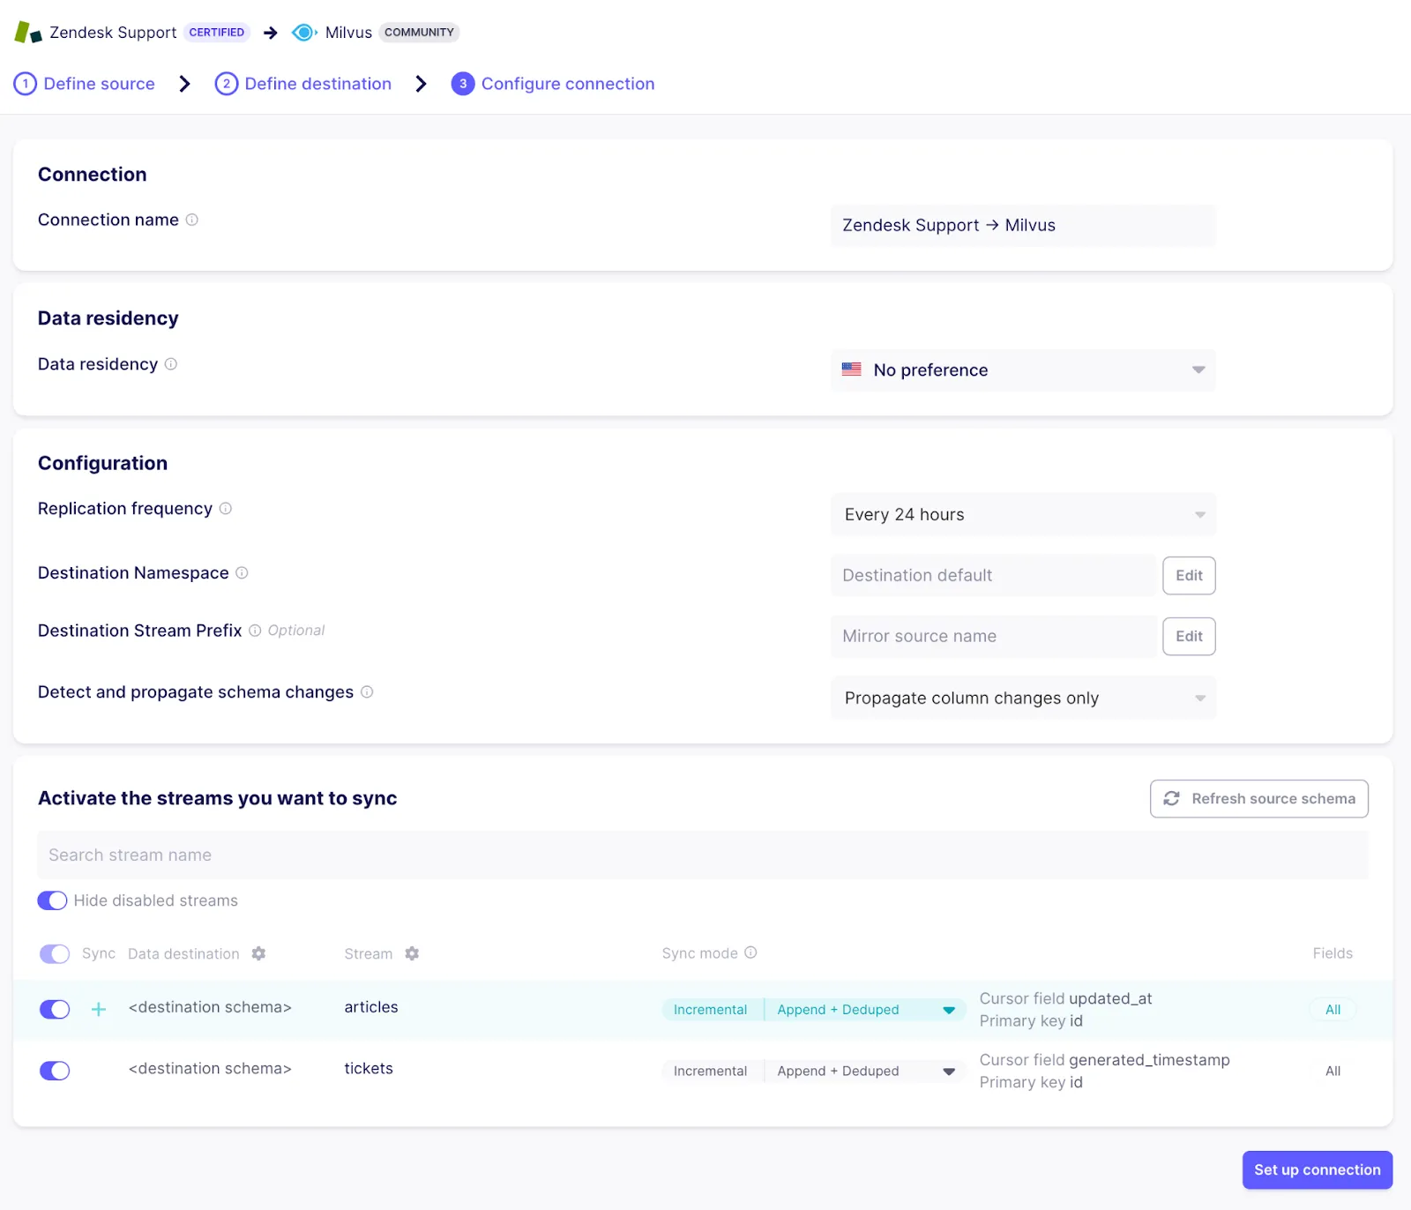Click Cursor field updated_at text
The width and height of the screenshot is (1411, 1210).
1065,998
